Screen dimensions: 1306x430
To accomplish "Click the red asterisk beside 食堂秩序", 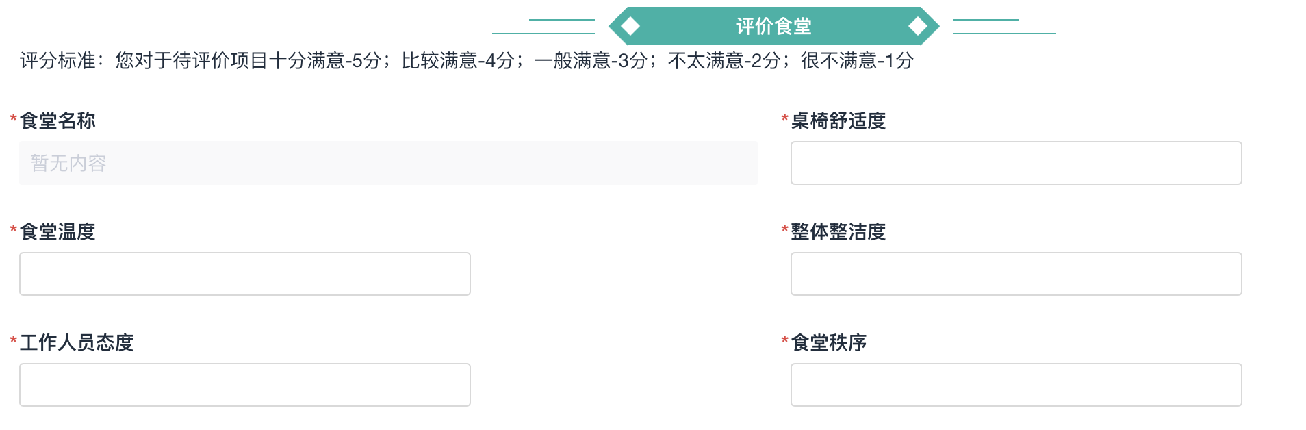I will [784, 341].
